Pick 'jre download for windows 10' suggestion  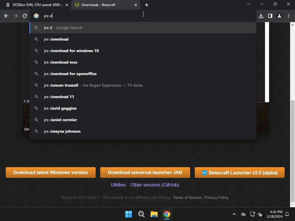[143, 51]
